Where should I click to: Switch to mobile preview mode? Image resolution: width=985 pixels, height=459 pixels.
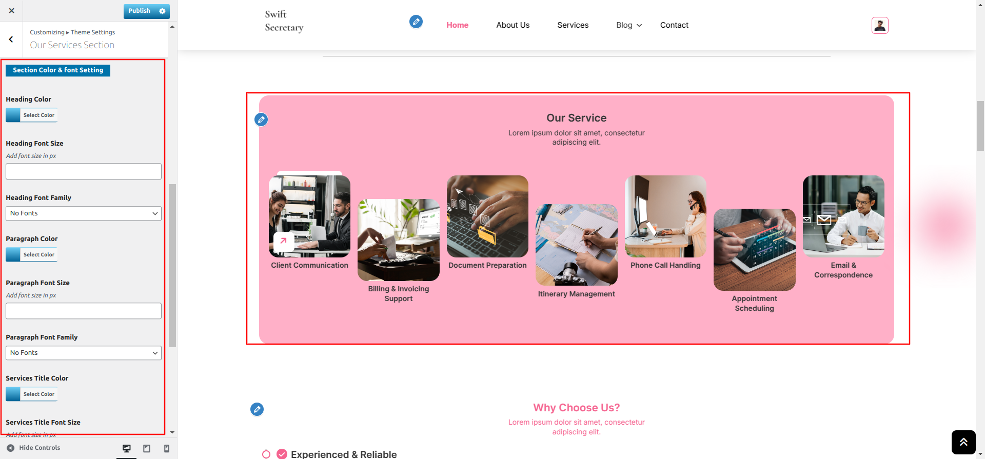(166, 448)
